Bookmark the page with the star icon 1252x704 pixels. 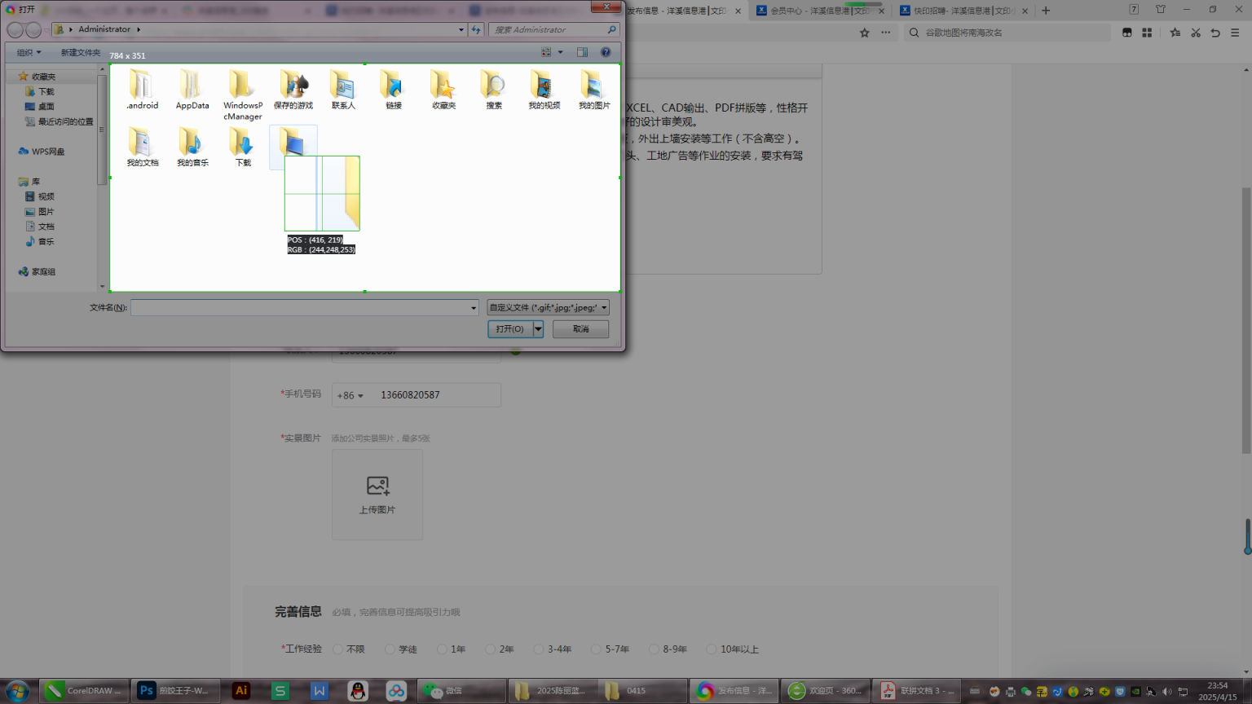coord(865,33)
